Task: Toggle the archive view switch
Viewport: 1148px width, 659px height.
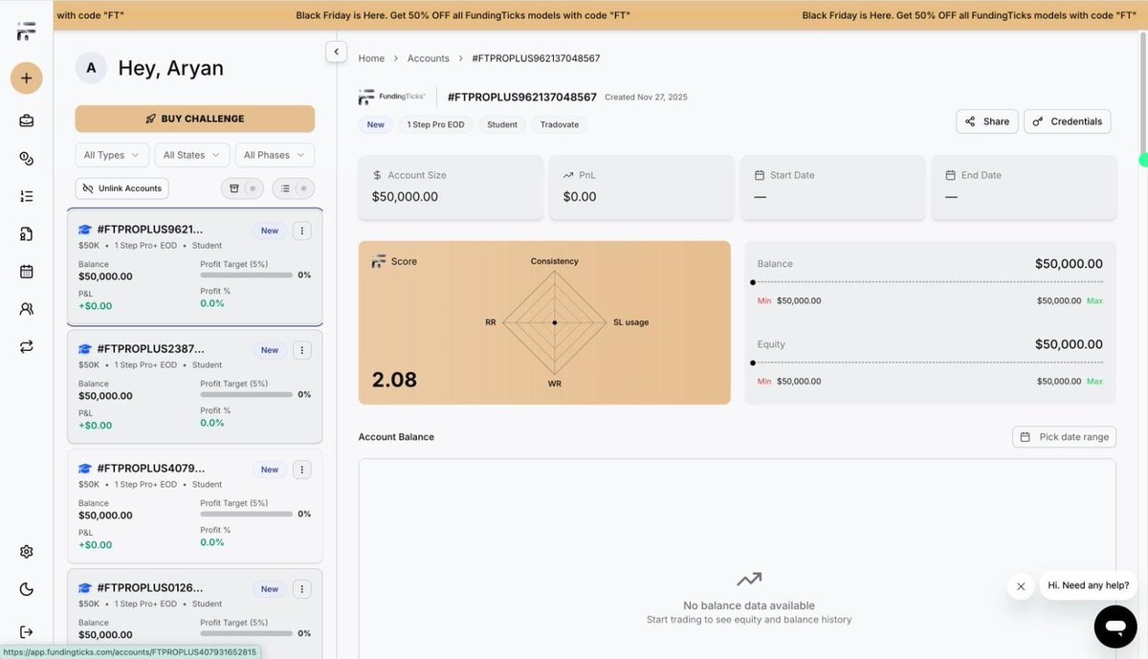Action: click(x=242, y=188)
